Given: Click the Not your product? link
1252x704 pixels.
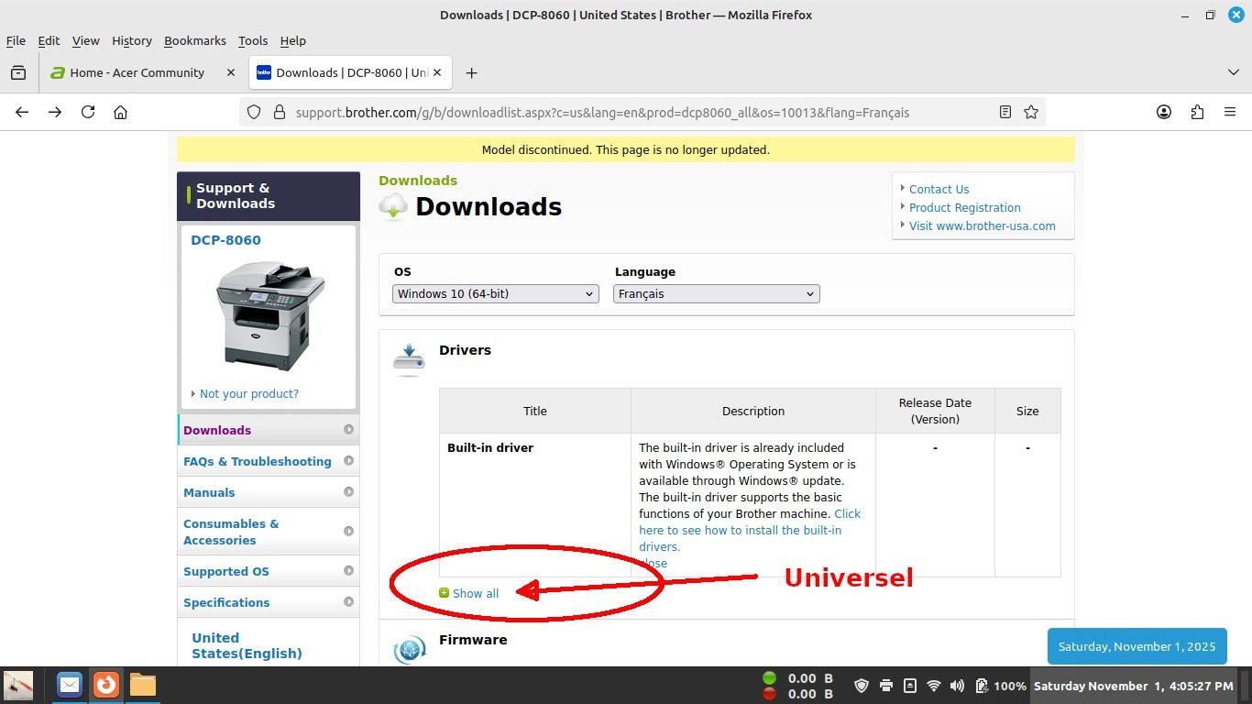Looking at the screenshot, I should click(x=249, y=393).
